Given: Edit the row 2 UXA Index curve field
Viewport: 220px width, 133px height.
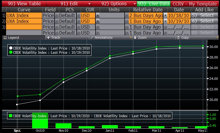Looking at the screenshot, I should pyautogui.click(x=24, y=21).
